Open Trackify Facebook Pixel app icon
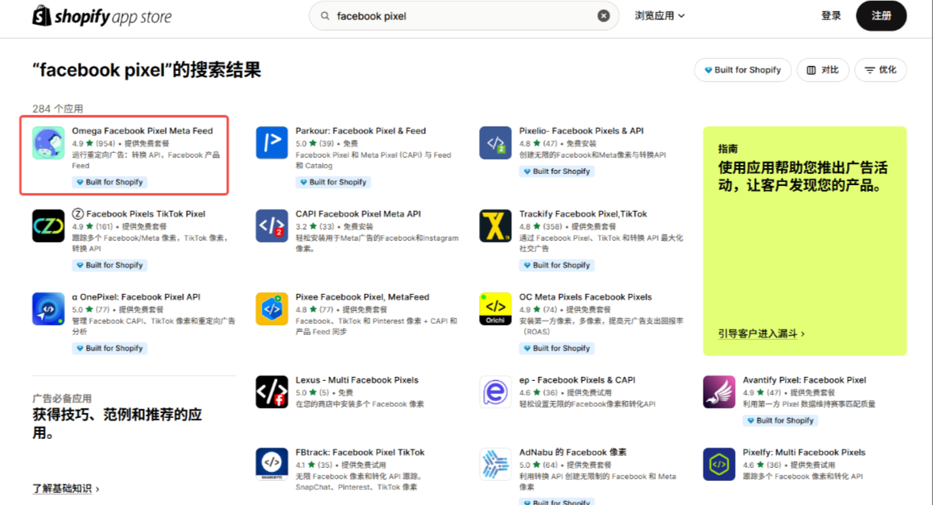 point(495,226)
